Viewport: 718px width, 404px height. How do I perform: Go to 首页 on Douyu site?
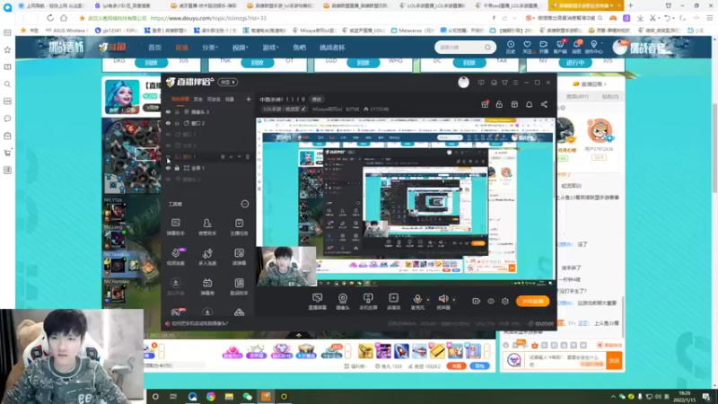(x=154, y=48)
